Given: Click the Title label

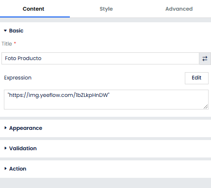Looking at the screenshot, I should point(7,44).
